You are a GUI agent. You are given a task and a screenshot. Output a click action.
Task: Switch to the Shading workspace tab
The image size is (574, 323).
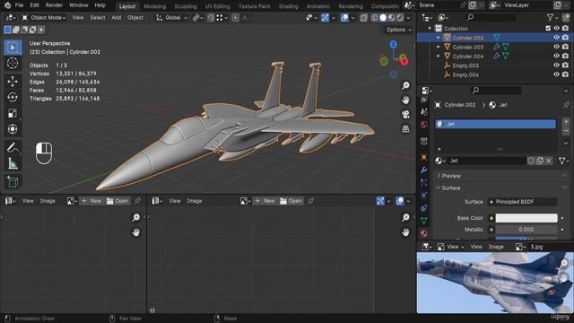288,6
